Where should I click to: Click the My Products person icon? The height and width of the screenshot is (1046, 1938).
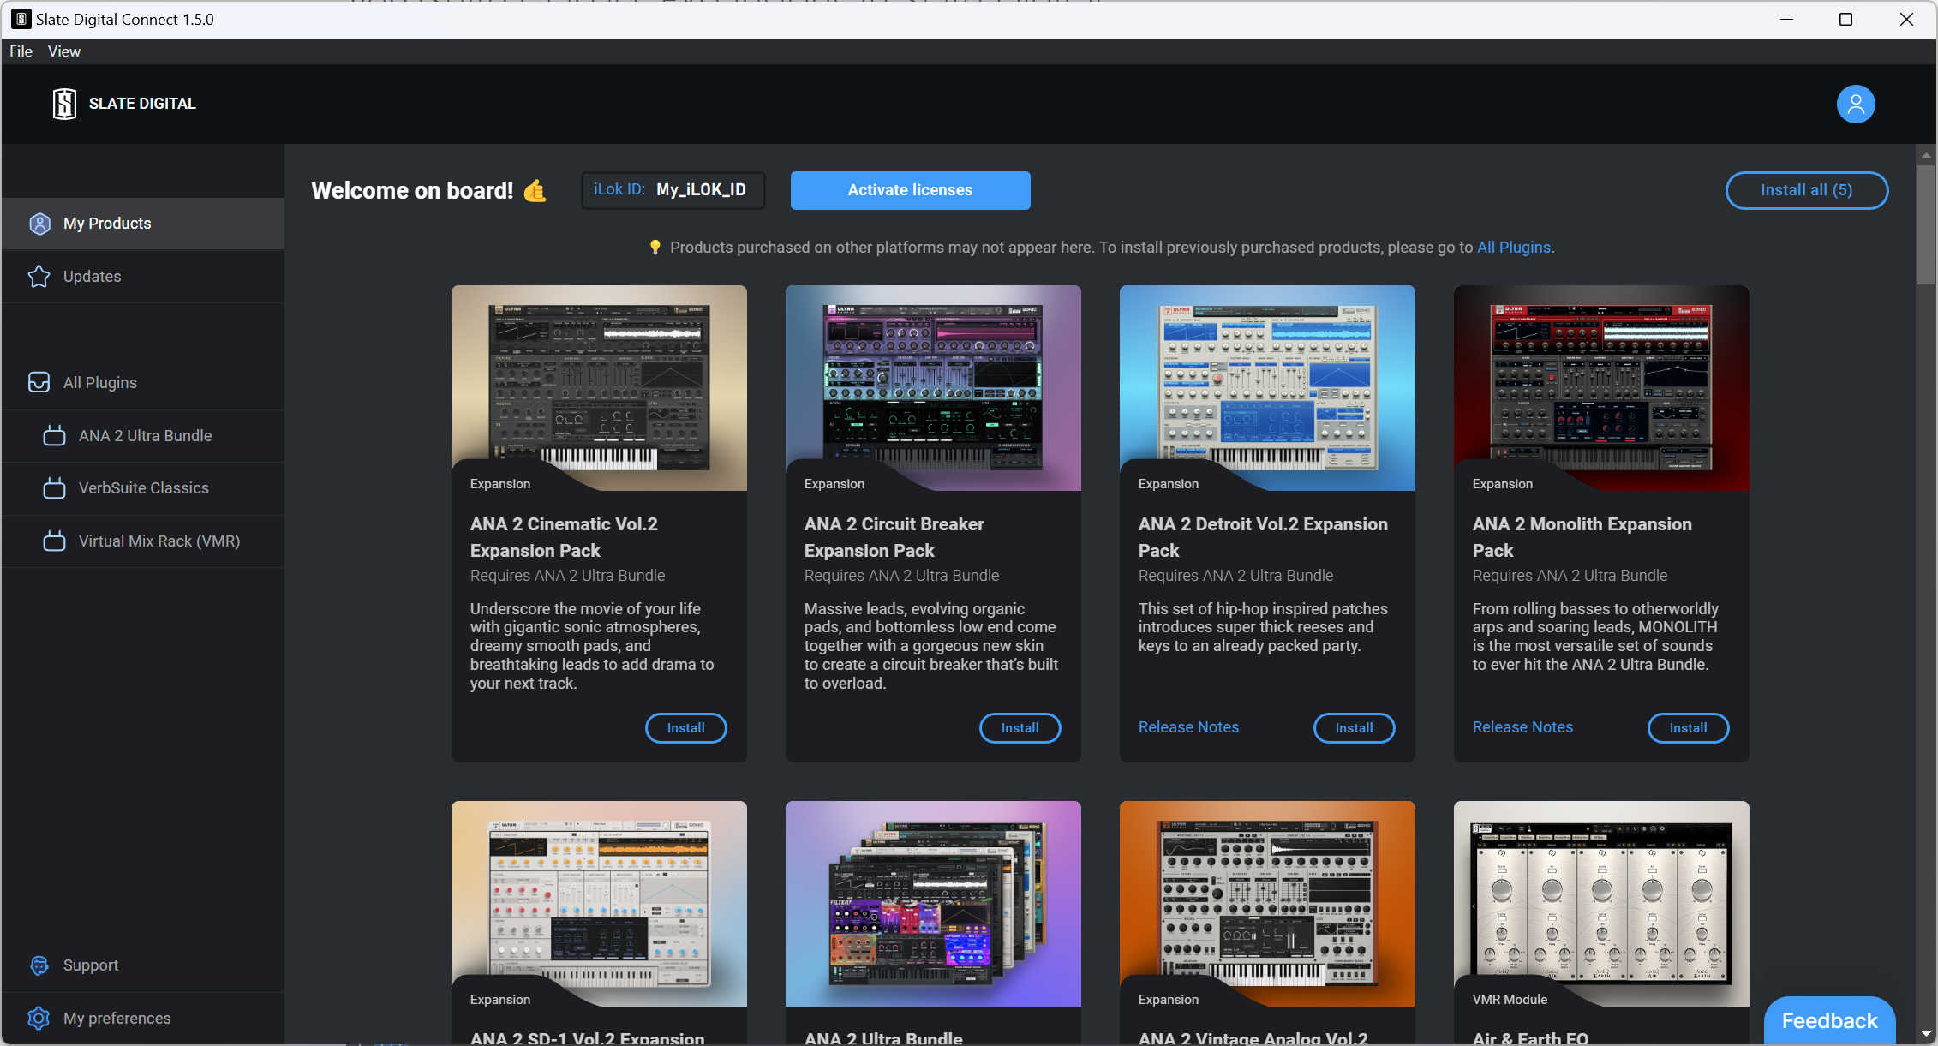pyautogui.click(x=39, y=224)
